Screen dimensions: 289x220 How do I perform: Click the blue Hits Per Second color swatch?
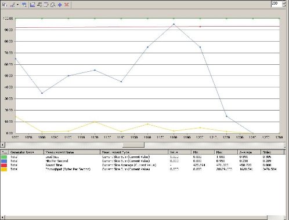pyautogui.click(x=4, y=161)
